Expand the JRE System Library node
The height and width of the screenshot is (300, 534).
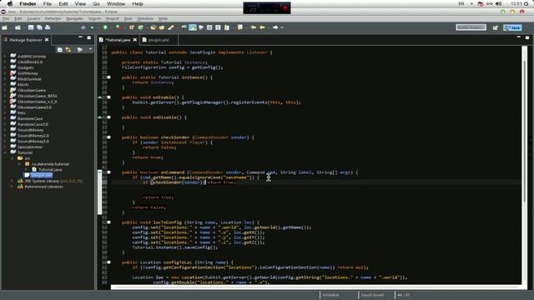click(13, 181)
